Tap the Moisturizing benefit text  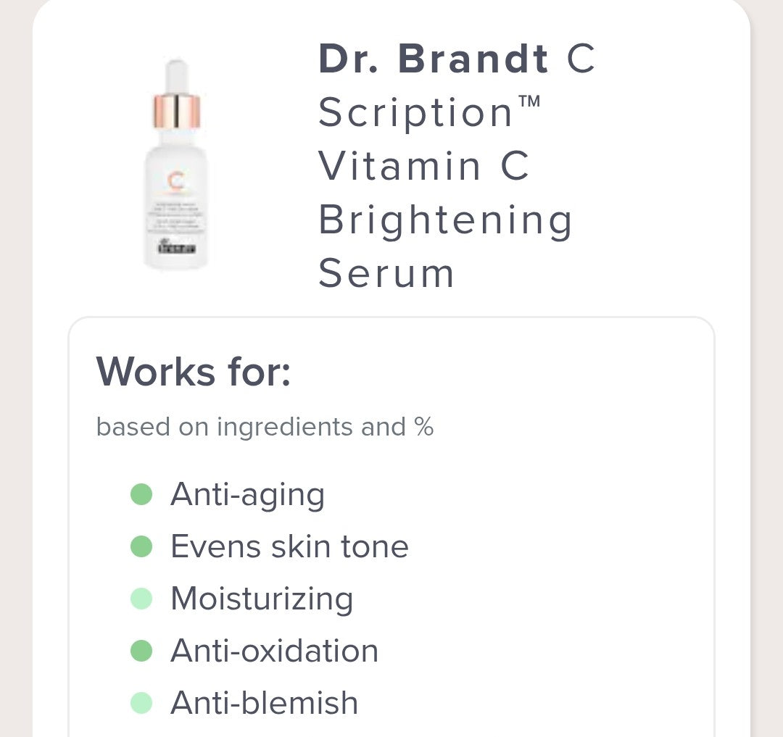pyautogui.click(x=262, y=599)
